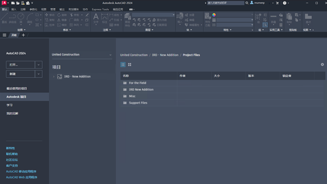This screenshot has height=184, width=327.
Task: Choose the Stretch tool
Action: (50, 25)
